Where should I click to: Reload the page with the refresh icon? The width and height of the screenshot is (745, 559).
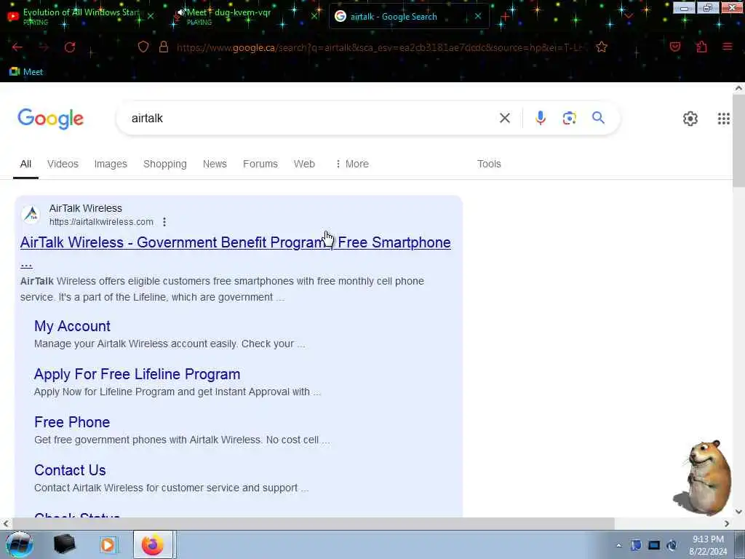(70, 47)
